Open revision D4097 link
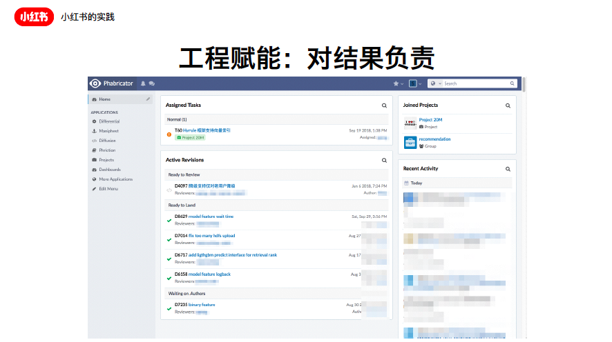 [x=211, y=185]
